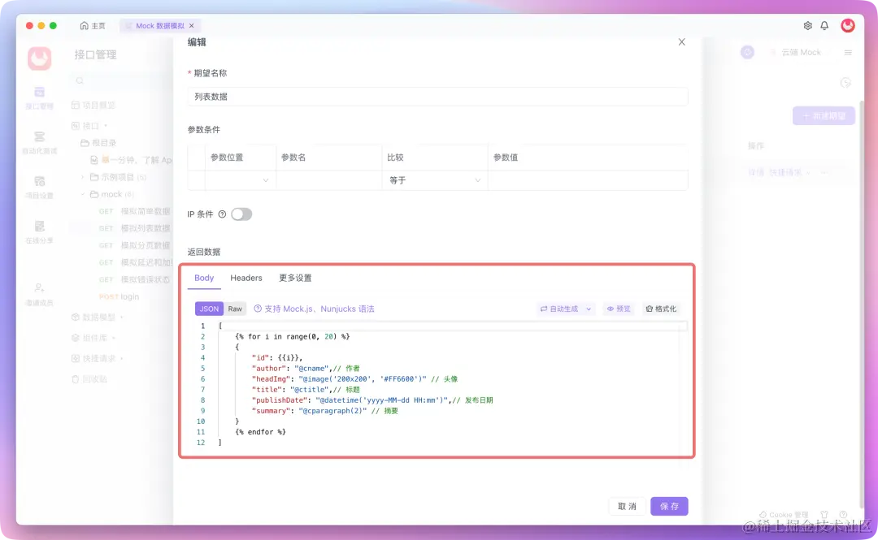Expand the 自动生成 dropdown arrow

589,309
